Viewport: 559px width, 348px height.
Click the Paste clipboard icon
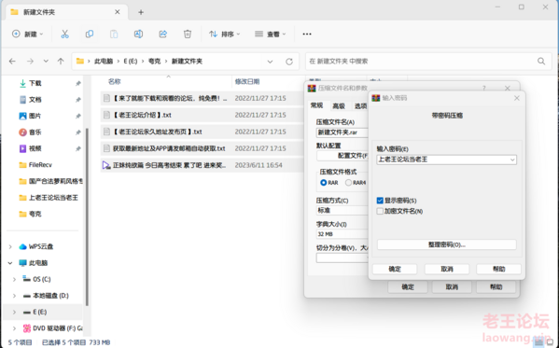click(x=114, y=34)
